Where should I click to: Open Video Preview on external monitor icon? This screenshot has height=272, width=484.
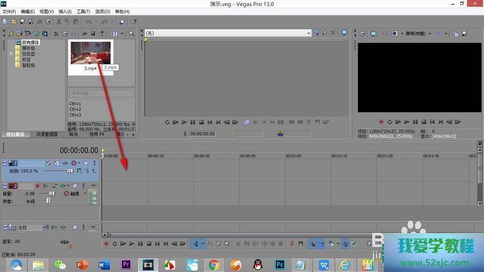point(374,33)
